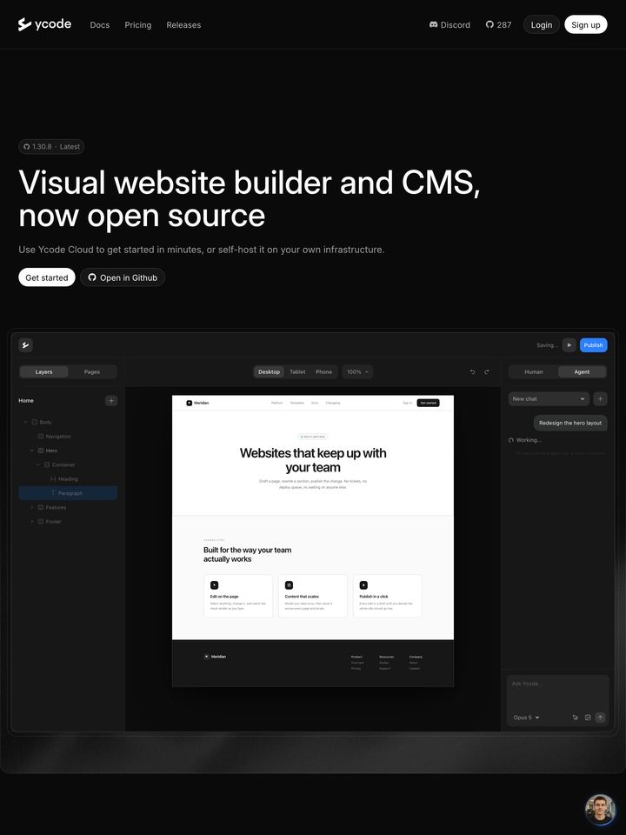This screenshot has width=626, height=835.
Task: Select the highlighted Paragraph layer
Action: pyautogui.click(x=68, y=493)
